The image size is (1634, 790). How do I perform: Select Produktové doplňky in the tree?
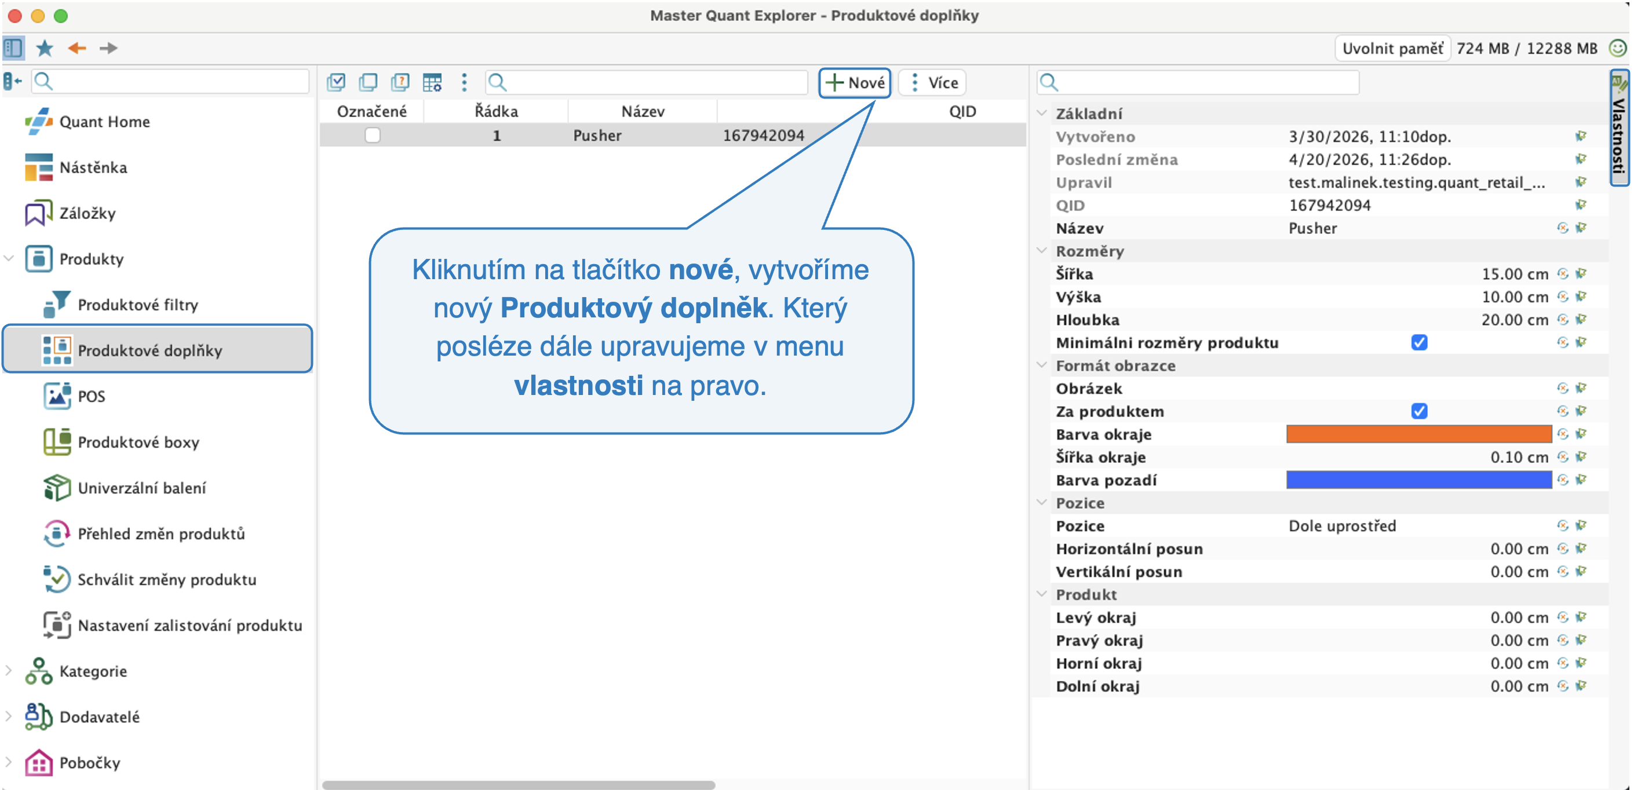[x=157, y=349]
